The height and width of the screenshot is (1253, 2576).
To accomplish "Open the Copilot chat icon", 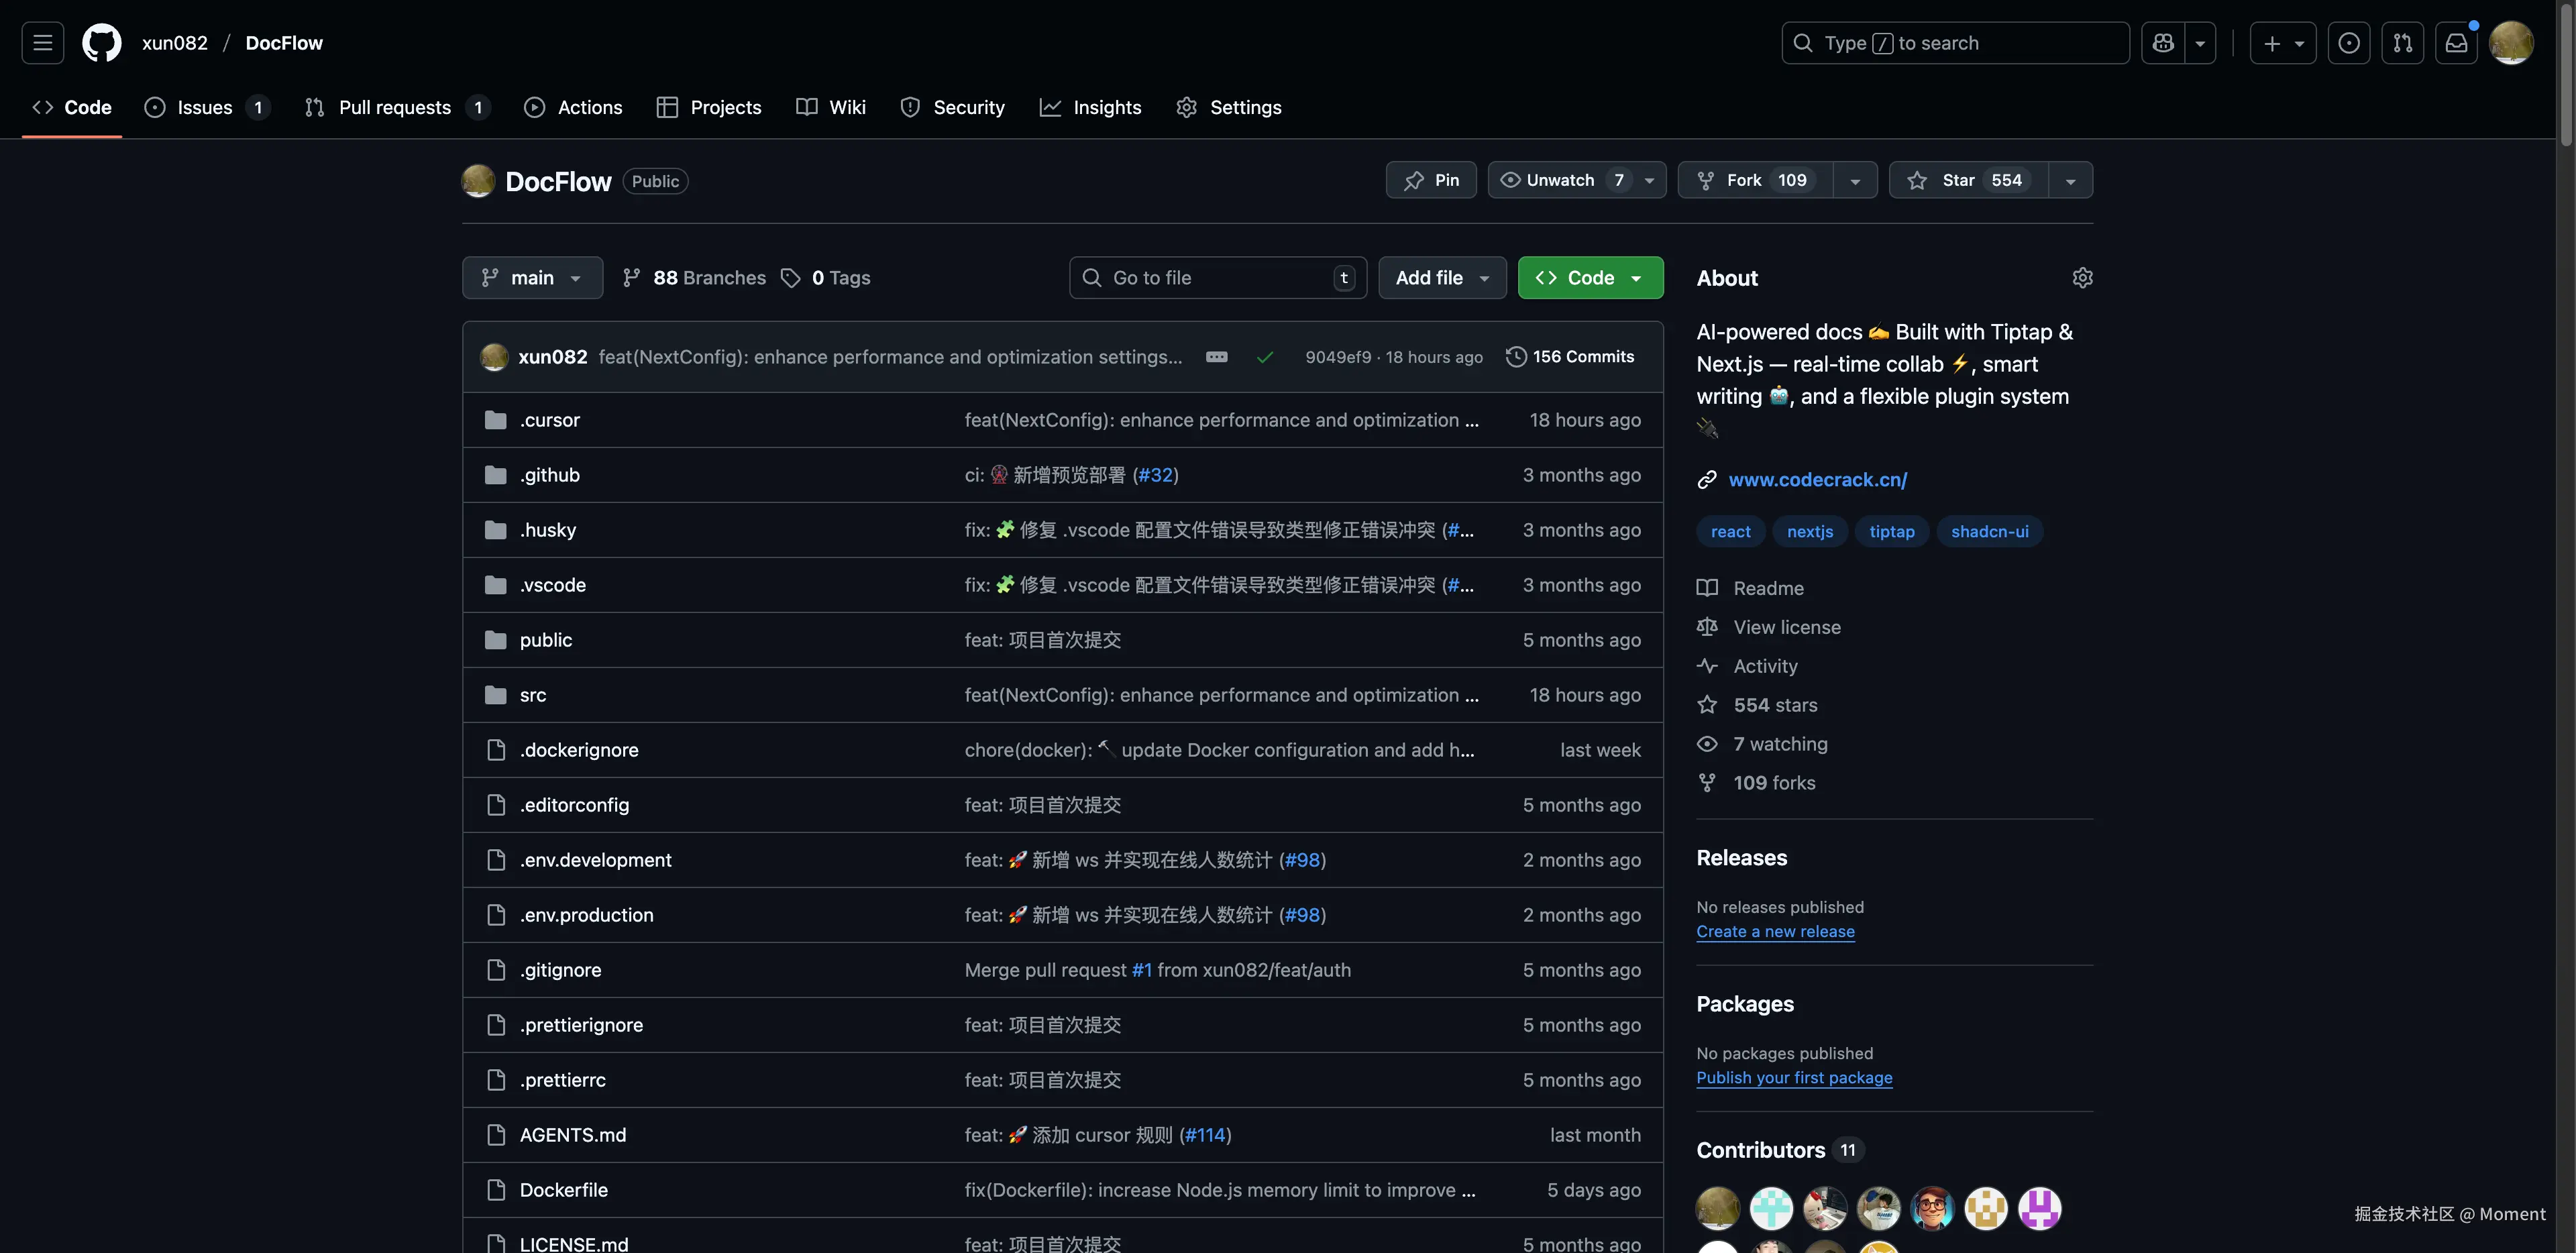I will pyautogui.click(x=2163, y=43).
